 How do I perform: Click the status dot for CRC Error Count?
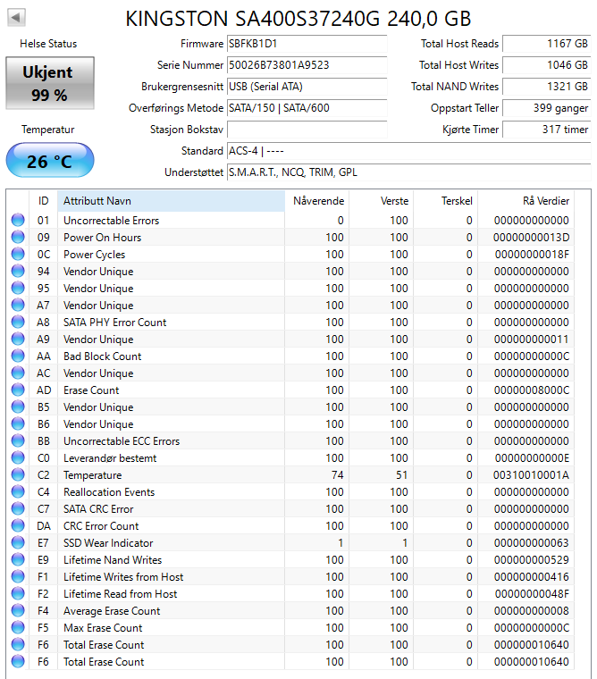18,525
